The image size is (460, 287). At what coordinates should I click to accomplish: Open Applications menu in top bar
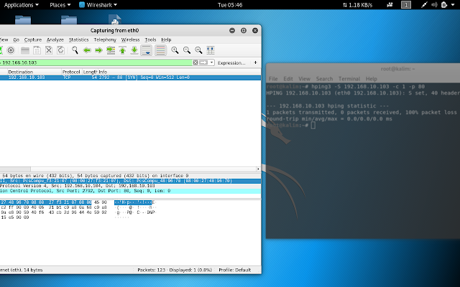[x=21, y=5]
